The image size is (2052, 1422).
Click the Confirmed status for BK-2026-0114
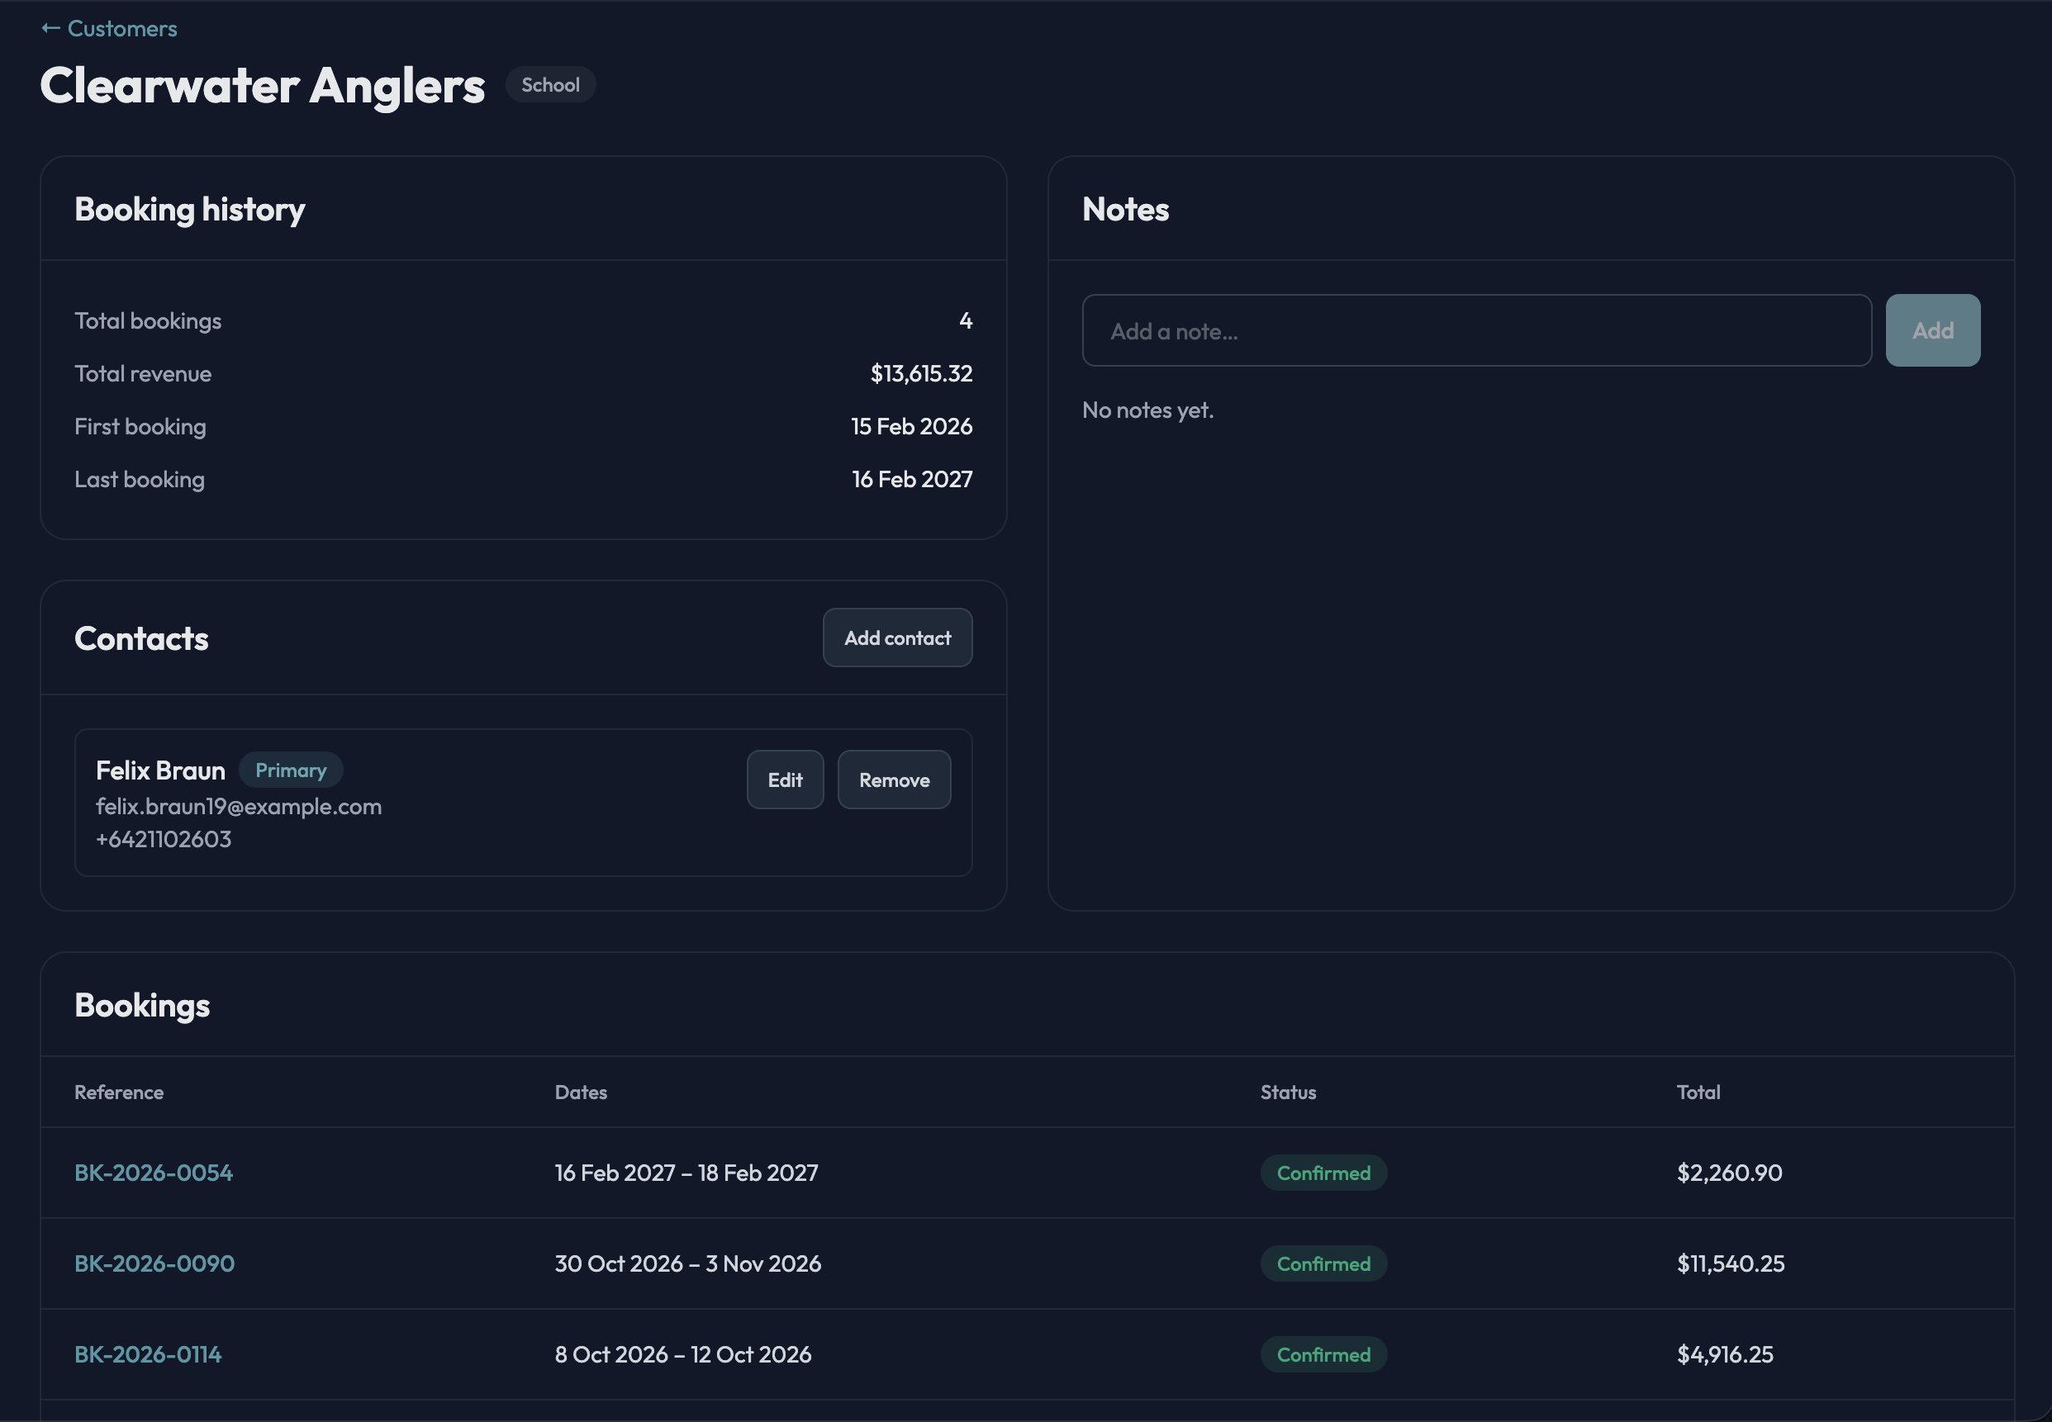[x=1323, y=1354]
